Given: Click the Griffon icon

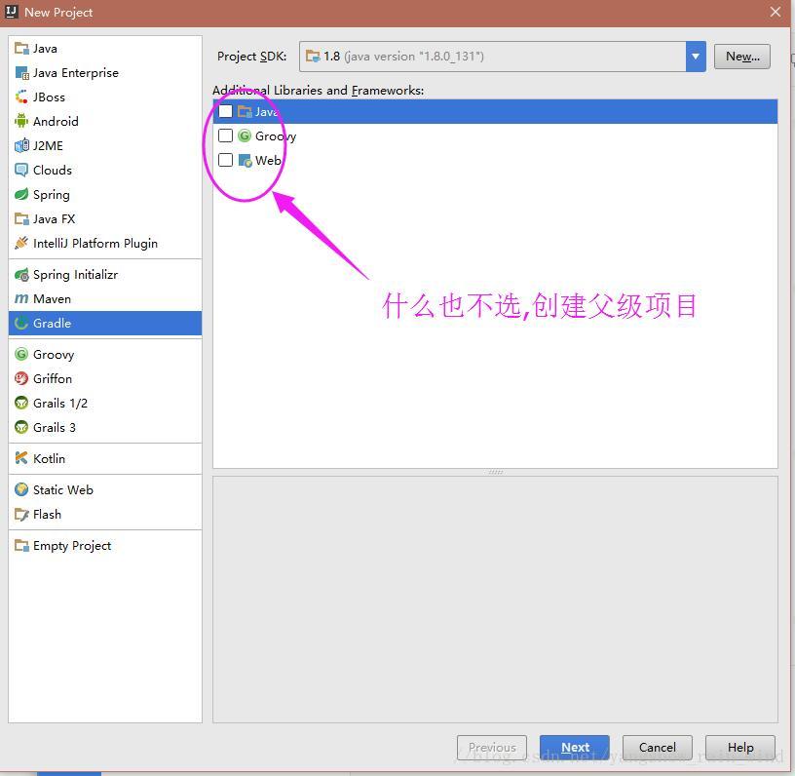Looking at the screenshot, I should point(21,378).
